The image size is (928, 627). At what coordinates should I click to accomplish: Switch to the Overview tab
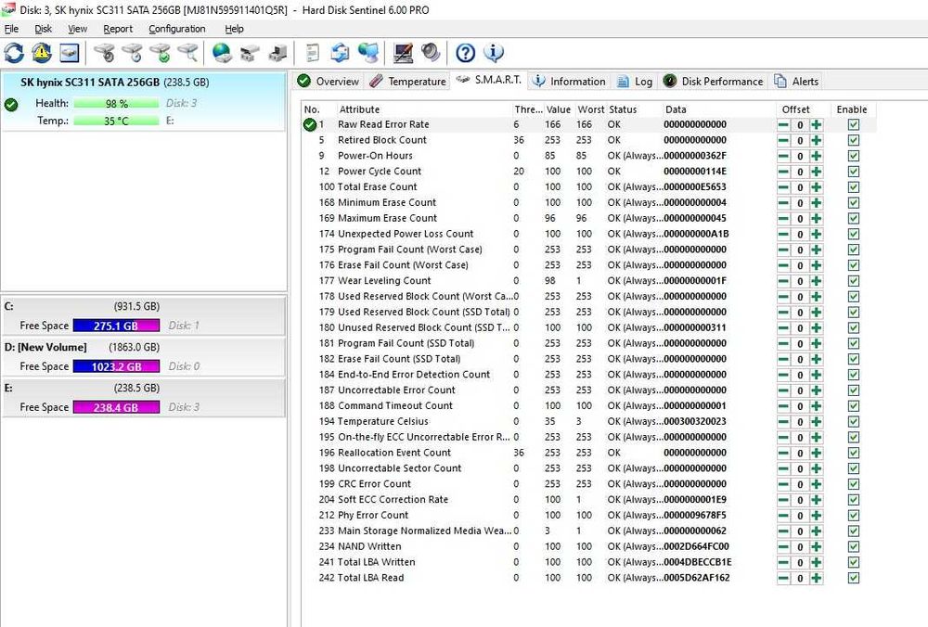point(329,81)
